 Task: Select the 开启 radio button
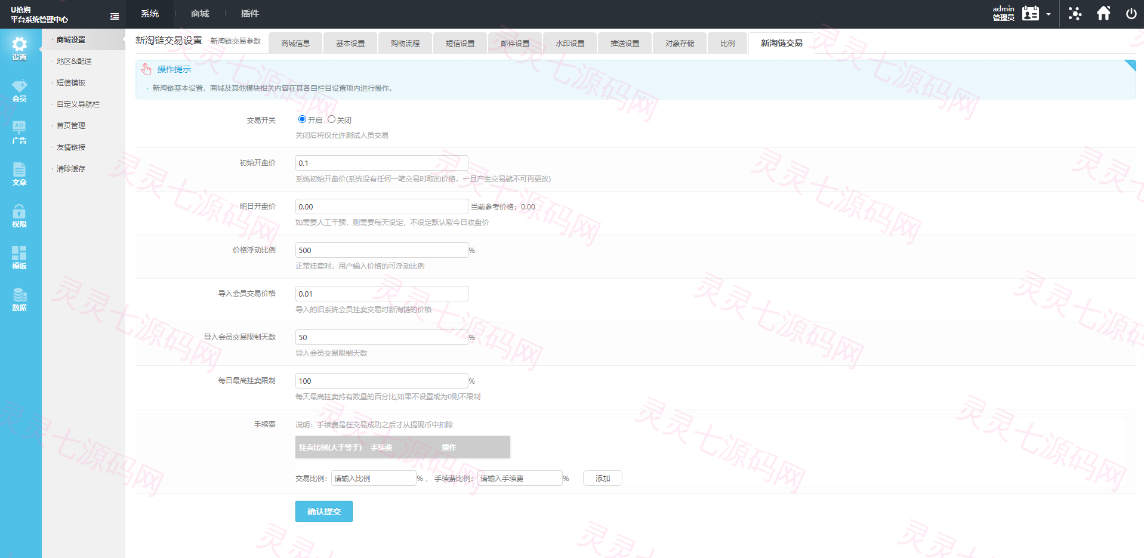[x=302, y=119]
